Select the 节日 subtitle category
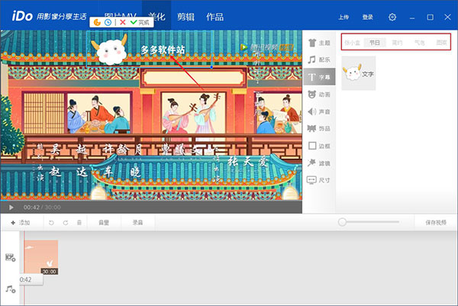 [375, 43]
